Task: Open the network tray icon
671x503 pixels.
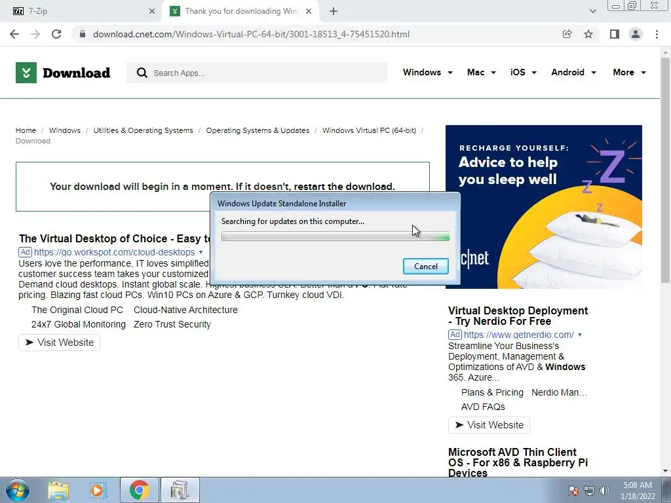Action: click(589, 491)
